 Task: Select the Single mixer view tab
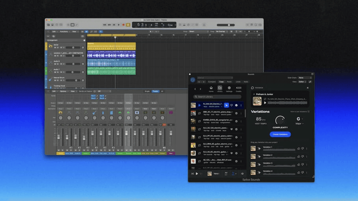[x=147, y=91]
